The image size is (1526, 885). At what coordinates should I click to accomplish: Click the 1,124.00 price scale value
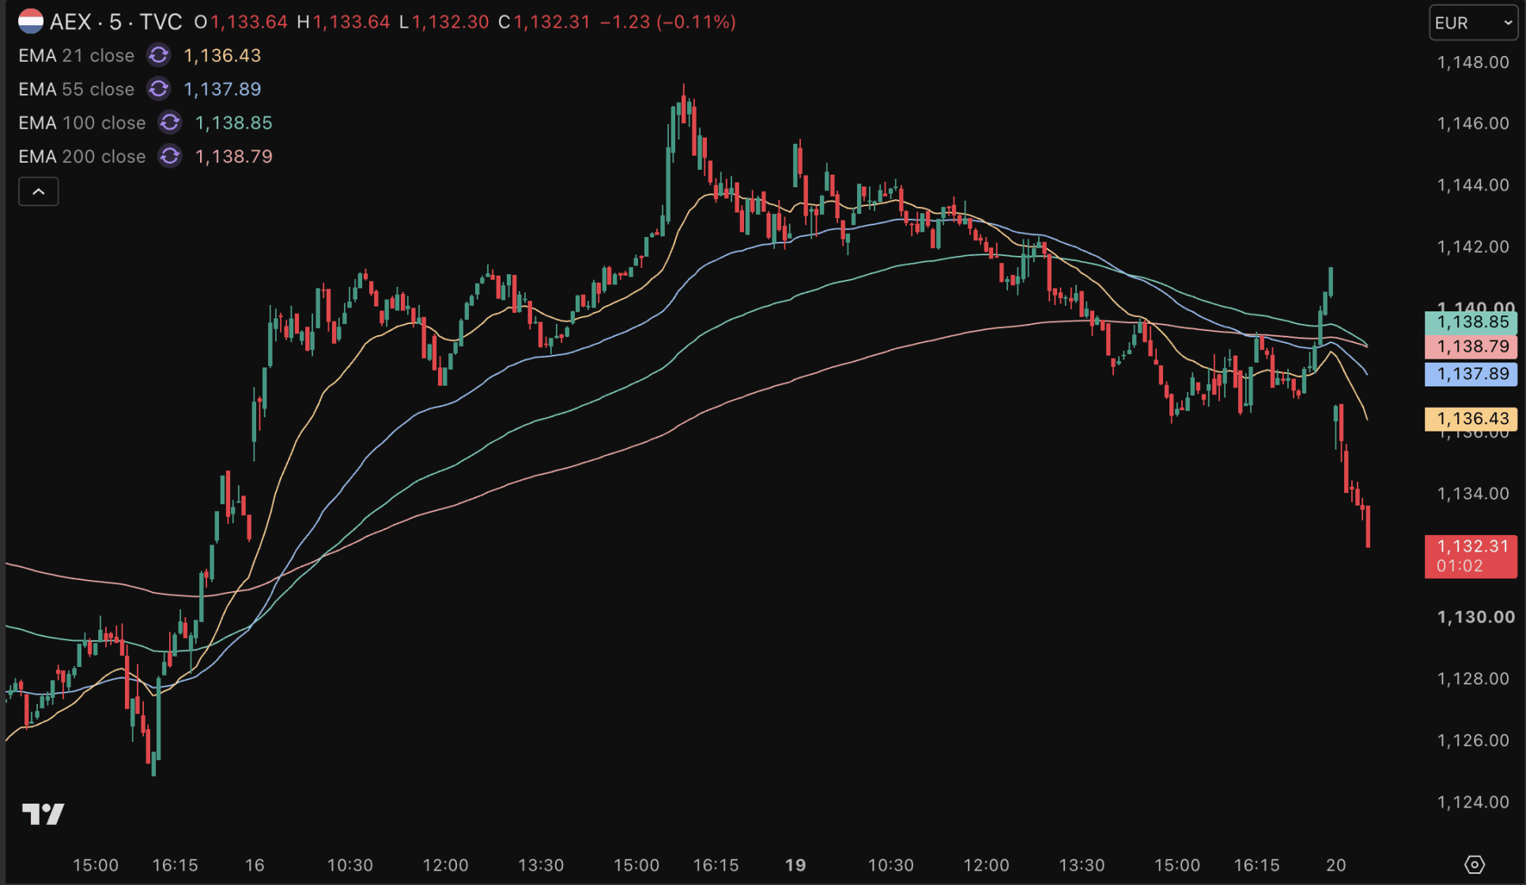1473,802
